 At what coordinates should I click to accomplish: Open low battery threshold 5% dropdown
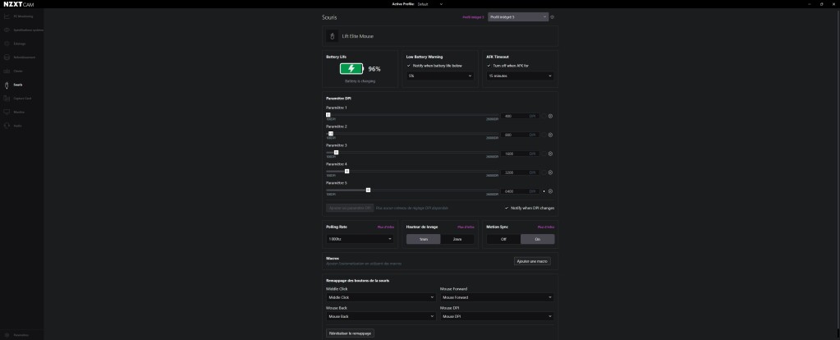tap(440, 76)
